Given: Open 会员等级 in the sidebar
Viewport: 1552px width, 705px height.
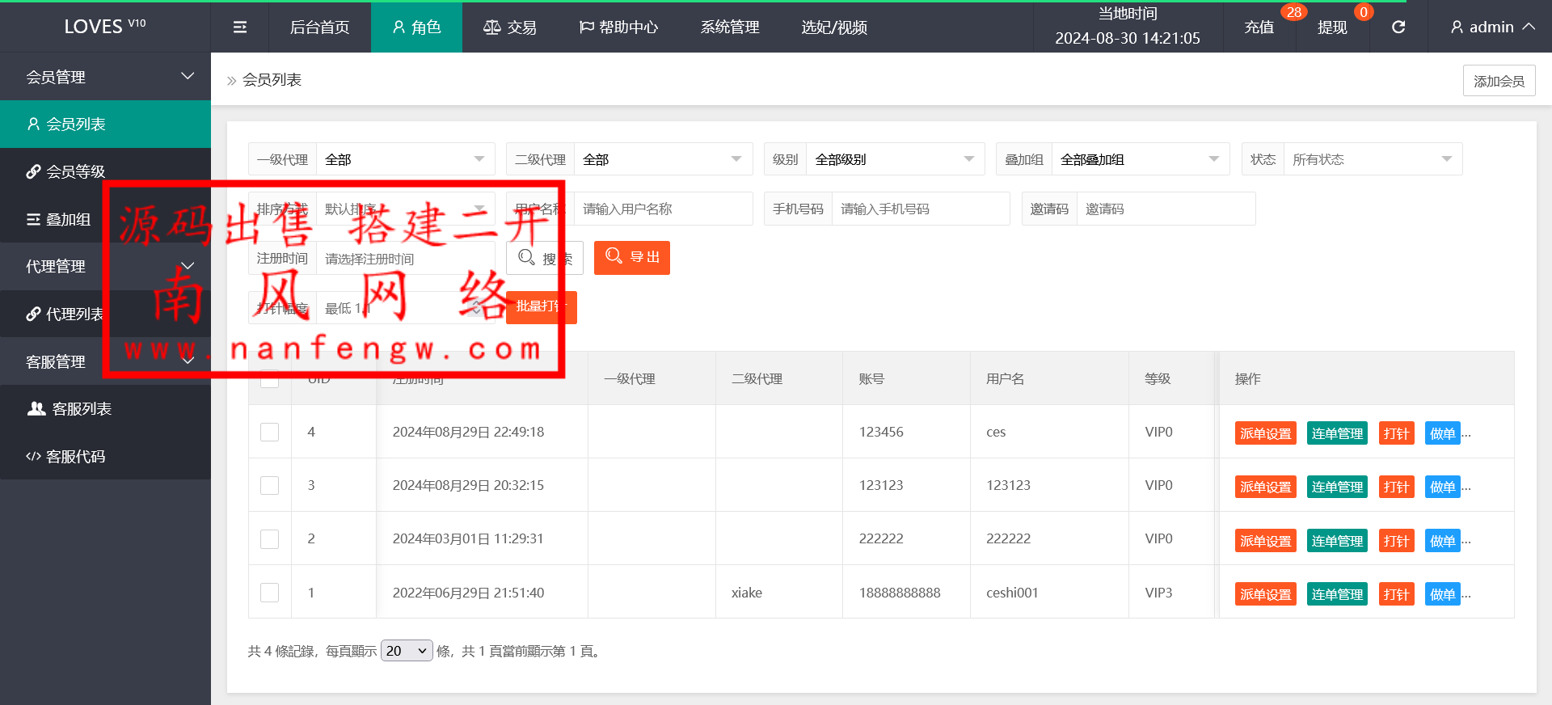Looking at the screenshot, I should click(x=75, y=171).
